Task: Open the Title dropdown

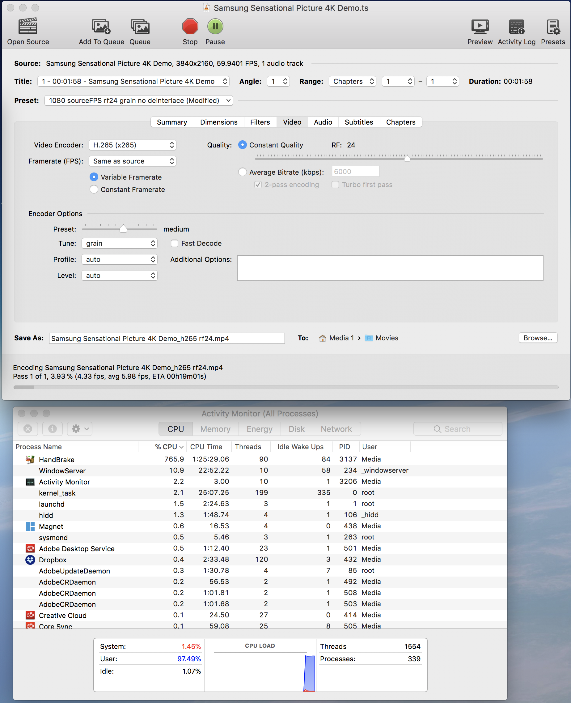Action: tap(133, 81)
